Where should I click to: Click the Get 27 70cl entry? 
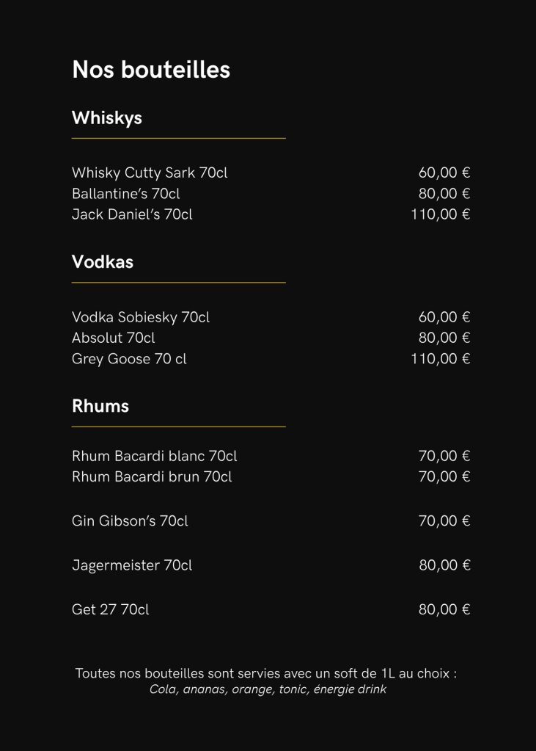point(111,609)
